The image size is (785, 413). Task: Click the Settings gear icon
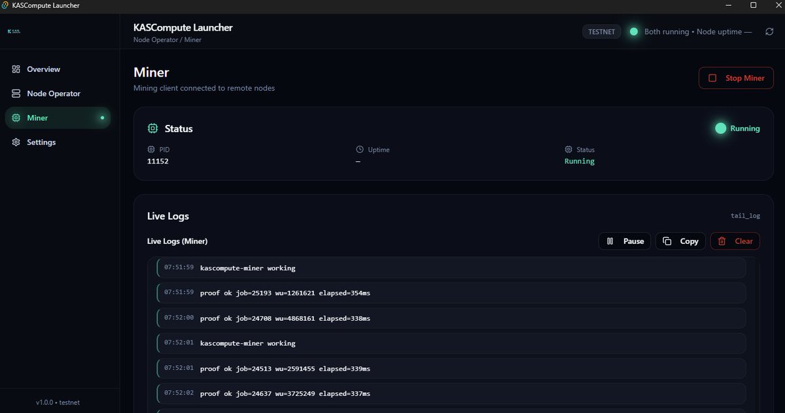coord(16,142)
